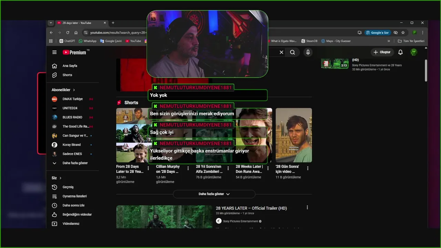
Task: Open the '28 Gün Sonra' short thumbnail
Action: 294,135
